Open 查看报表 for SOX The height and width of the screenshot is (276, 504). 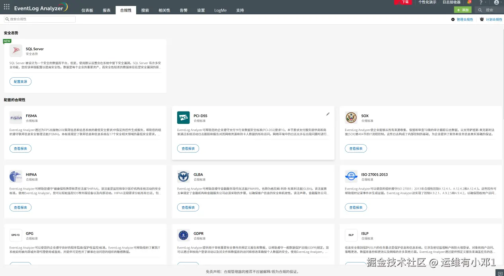356,148
